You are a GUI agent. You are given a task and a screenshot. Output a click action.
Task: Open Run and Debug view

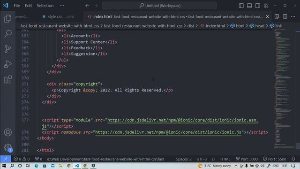(7, 64)
